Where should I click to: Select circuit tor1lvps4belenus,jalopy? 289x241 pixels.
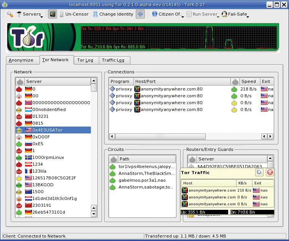[142, 166]
